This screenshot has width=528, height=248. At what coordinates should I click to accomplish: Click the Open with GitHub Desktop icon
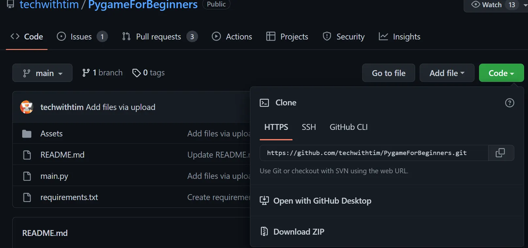point(264,201)
